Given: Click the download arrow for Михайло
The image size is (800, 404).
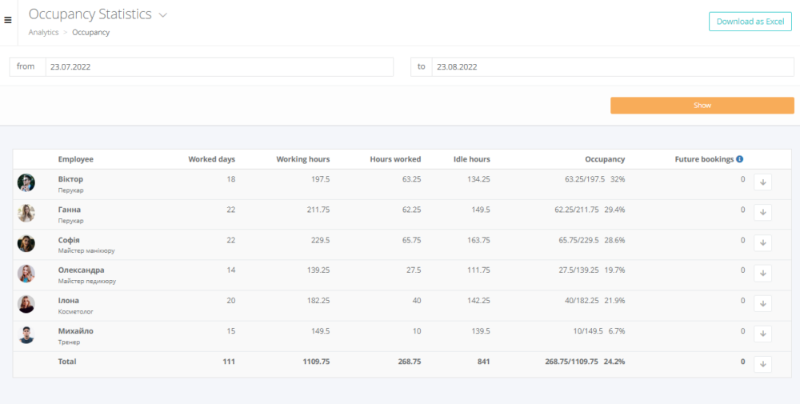Looking at the screenshot, I should point(762,334).
